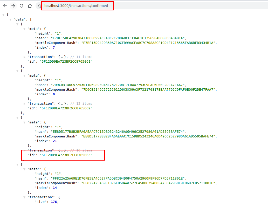268x205 pixels.
Task: Go back to the previous page
Action: click(x=5, y=6)
